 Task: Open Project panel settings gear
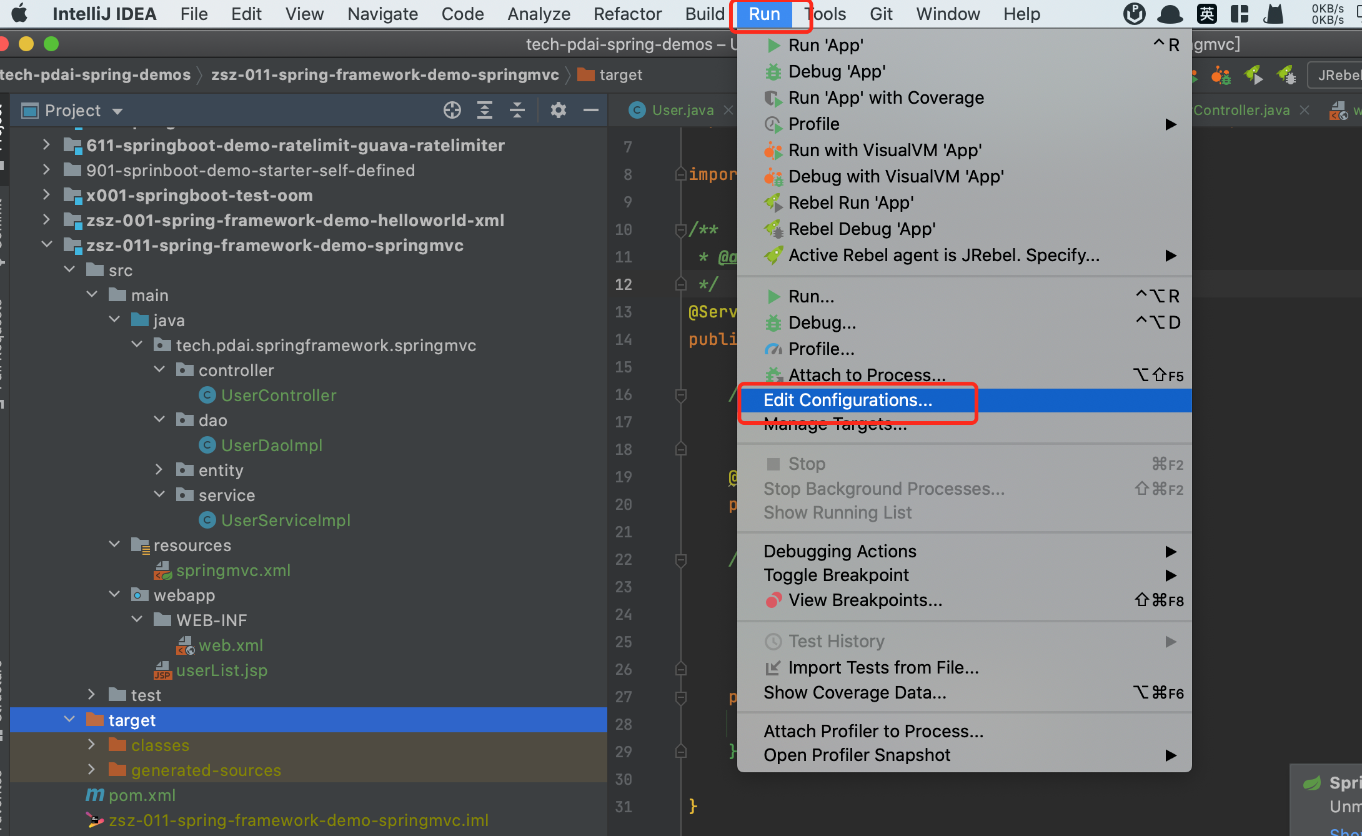(x=558, y=111)
